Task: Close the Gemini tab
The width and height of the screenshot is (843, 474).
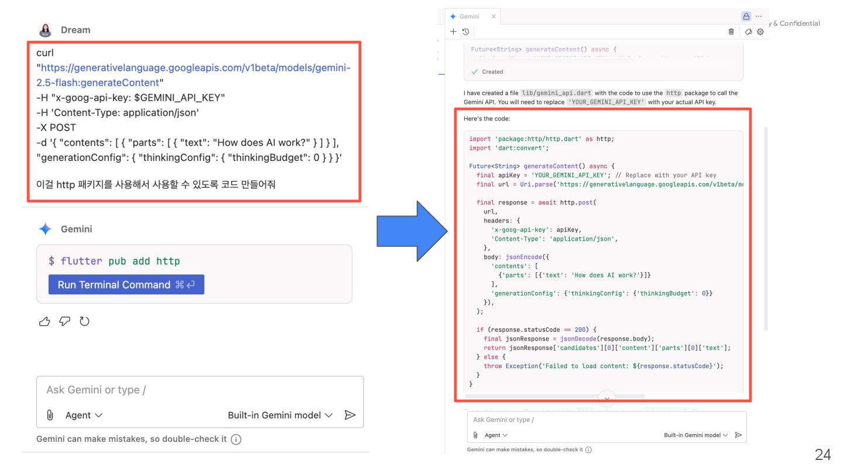Action: (493, 16)
